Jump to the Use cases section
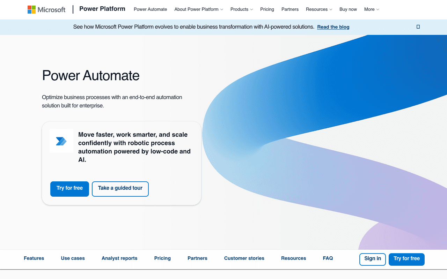Viewport: 447px width, 279px height. (73, 258)
